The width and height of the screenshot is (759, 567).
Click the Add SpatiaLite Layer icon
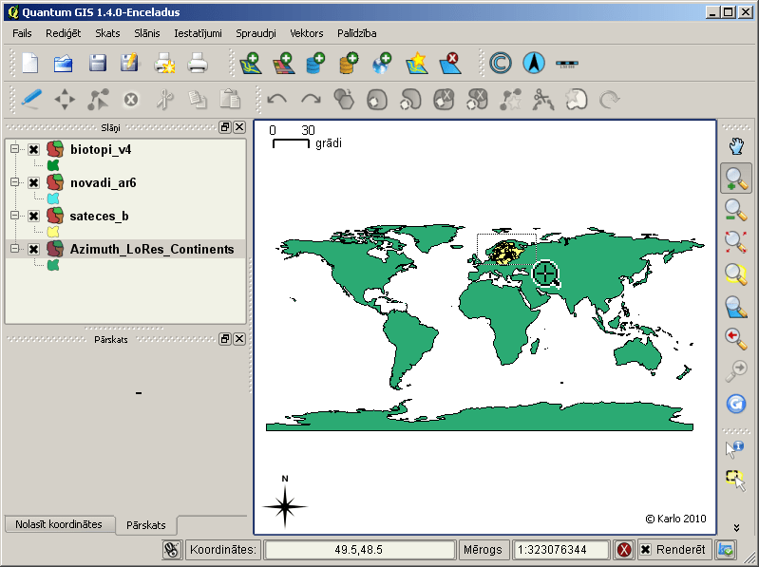[349, 64]
